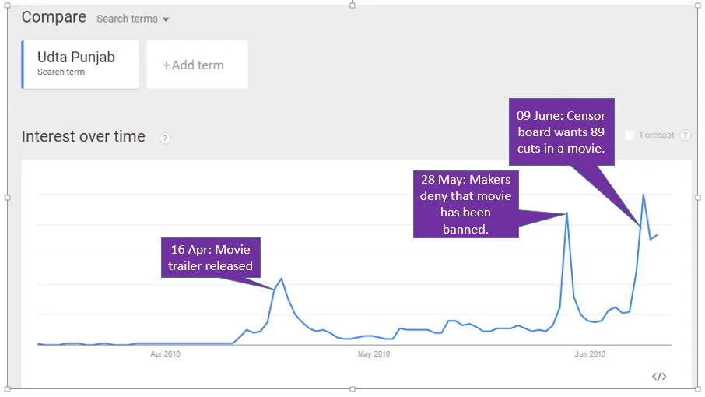Click the Jun 2016 axis label
The width and height of the screenshot is (705, 397).
tap(590, 354)
